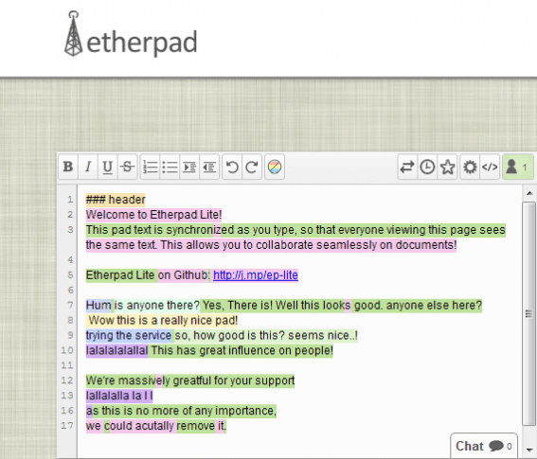Viewport: 537px width, 459px height.
Task: Show connected users list
Action: pos(517,167)
